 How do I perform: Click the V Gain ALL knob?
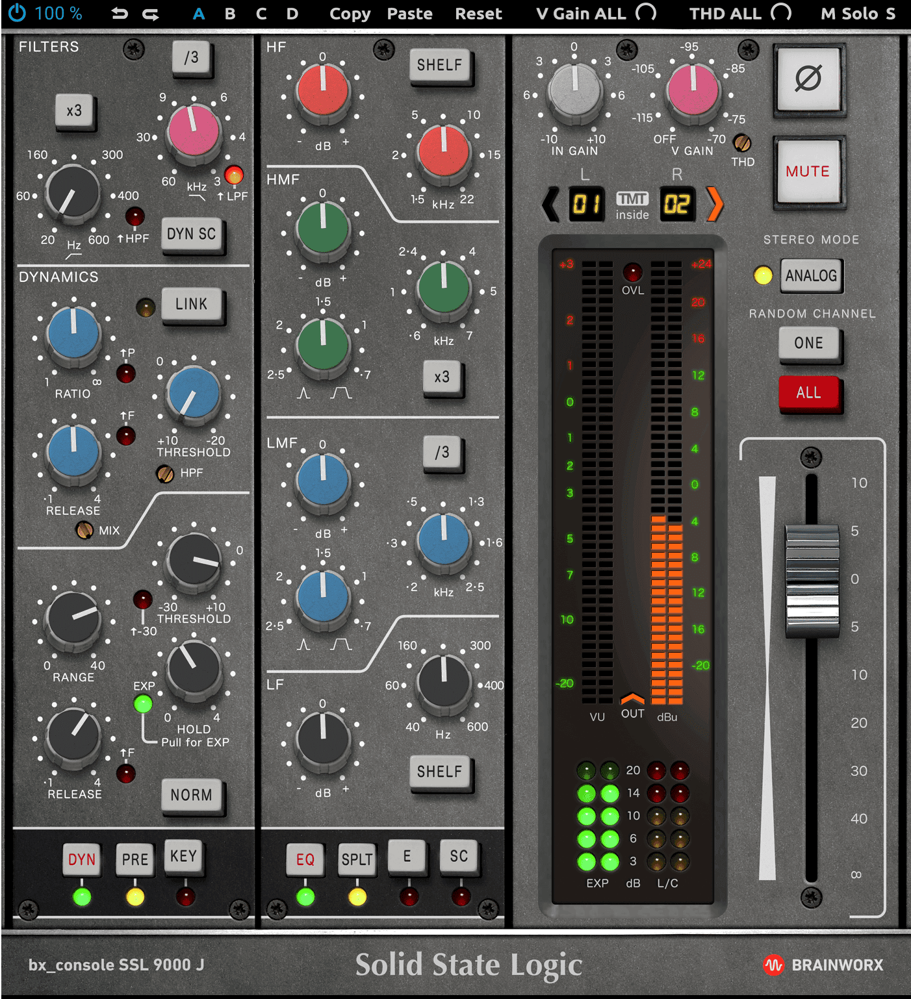pyautogui.click(x=646, y=12)
